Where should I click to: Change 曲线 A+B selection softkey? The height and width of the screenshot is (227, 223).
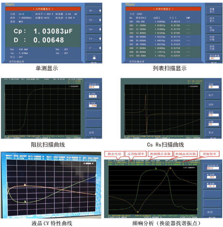[213, 114]
